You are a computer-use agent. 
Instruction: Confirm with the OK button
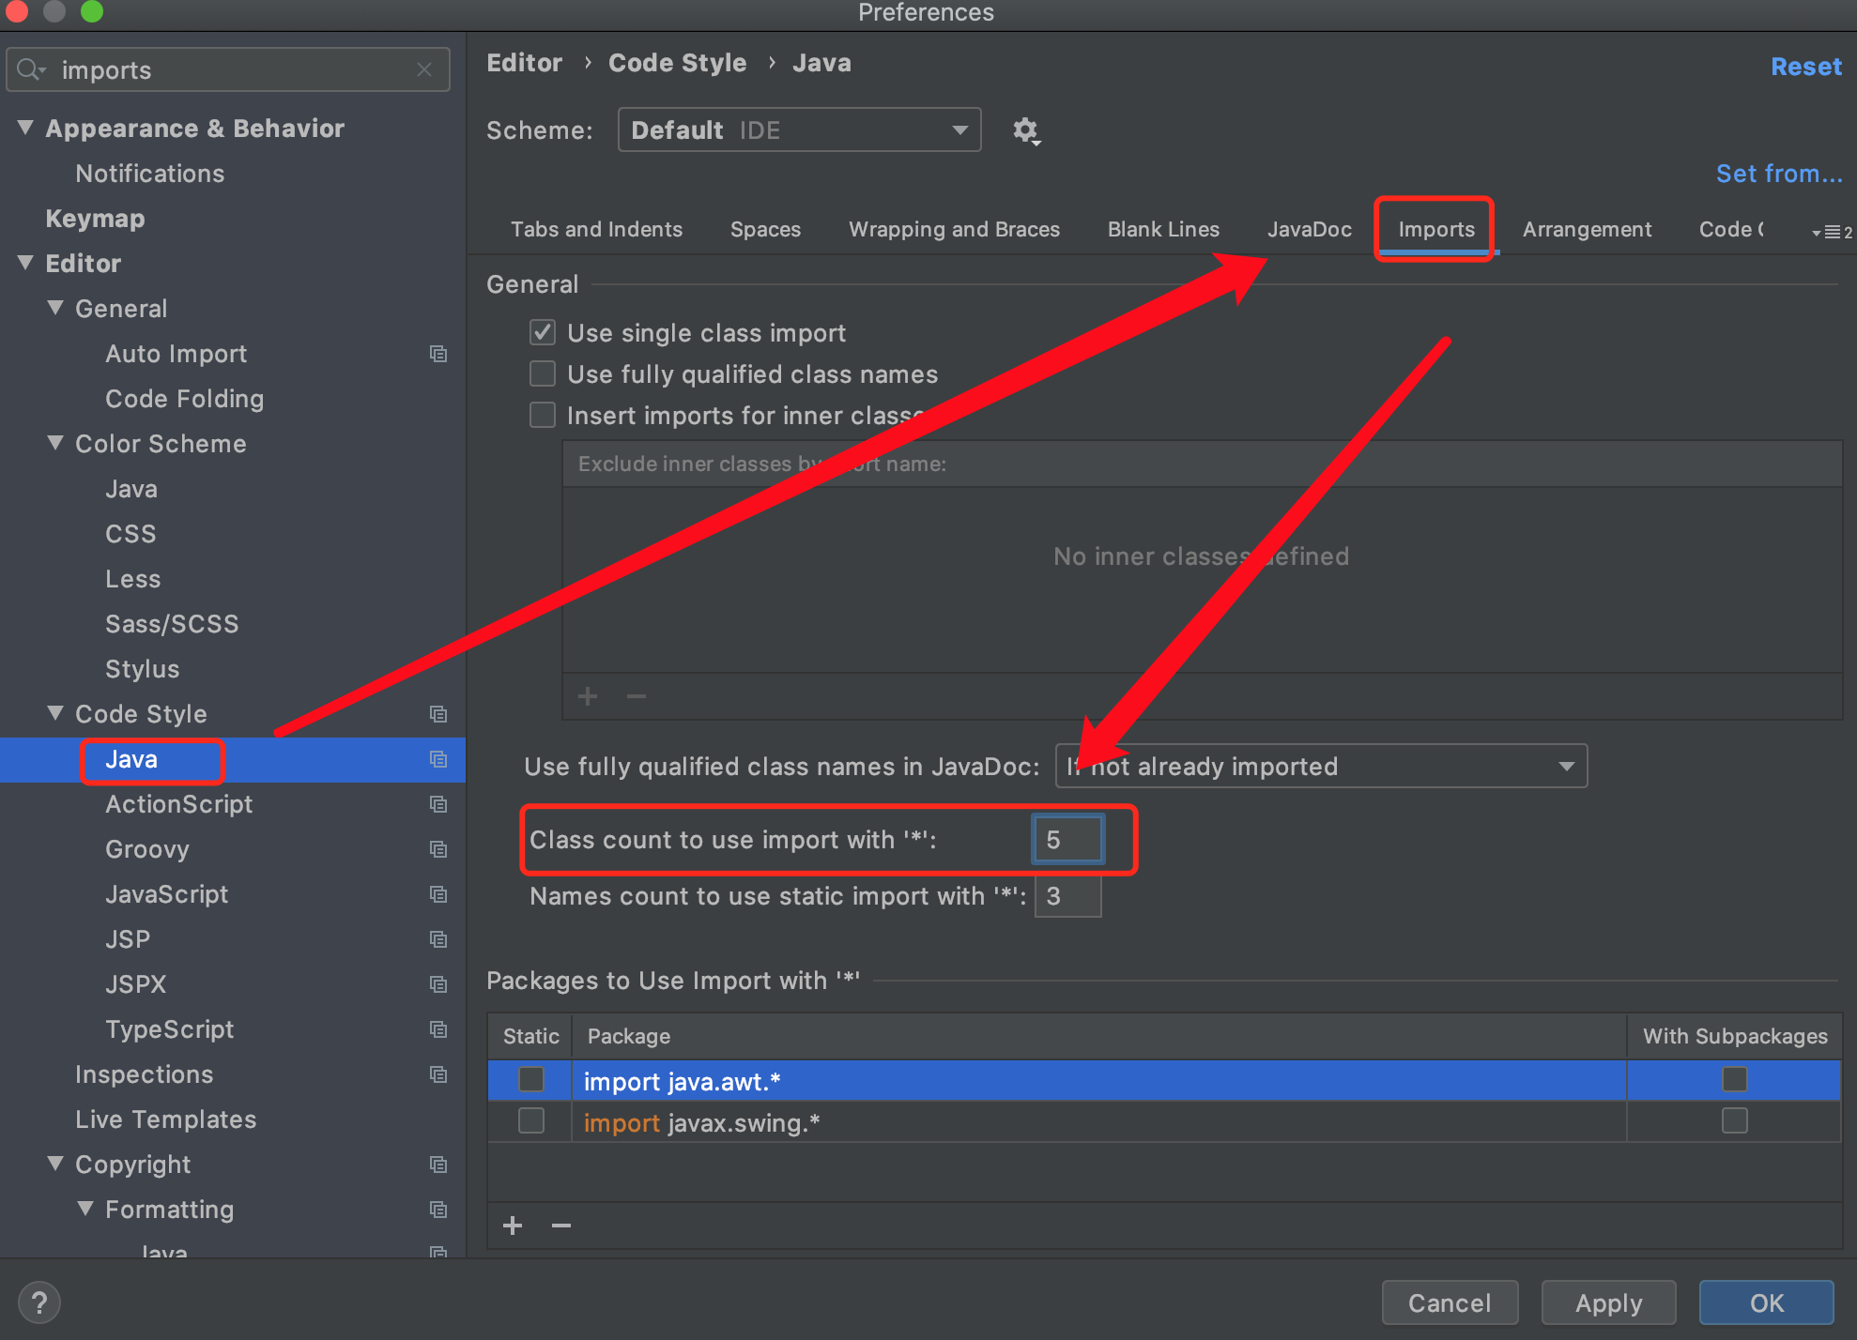pos(1766,1303)
